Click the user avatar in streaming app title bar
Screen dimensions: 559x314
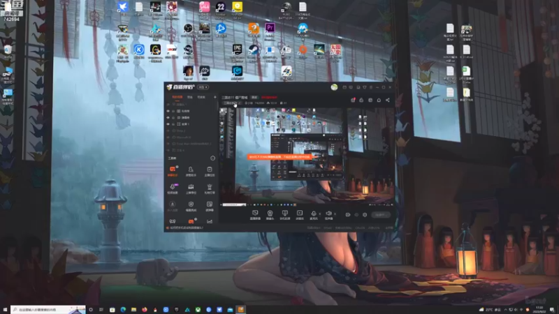(334, 87)
